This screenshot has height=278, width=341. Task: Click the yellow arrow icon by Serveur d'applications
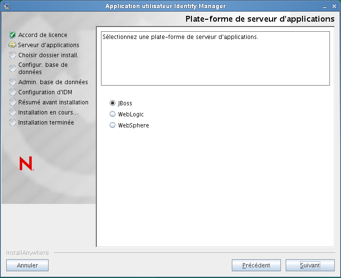point(13,45)
